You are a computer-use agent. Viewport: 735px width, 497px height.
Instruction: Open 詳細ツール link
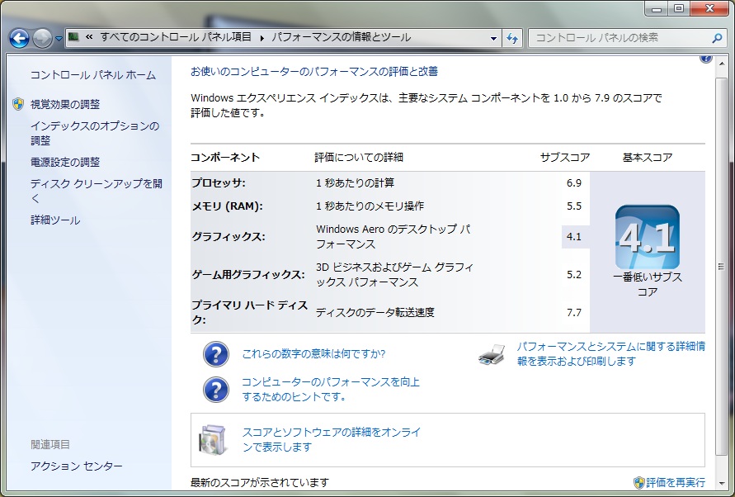[x=55, y=220]
